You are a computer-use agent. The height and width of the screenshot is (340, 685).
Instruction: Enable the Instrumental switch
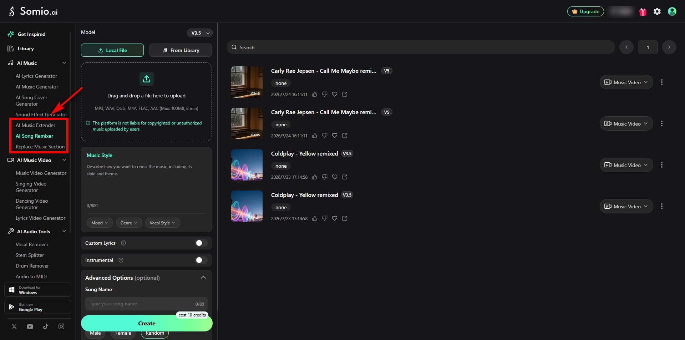click(x=201, y=260)
